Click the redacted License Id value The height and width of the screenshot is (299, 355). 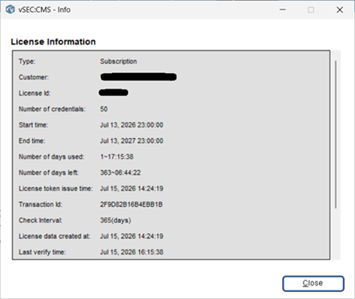[113, 92]
